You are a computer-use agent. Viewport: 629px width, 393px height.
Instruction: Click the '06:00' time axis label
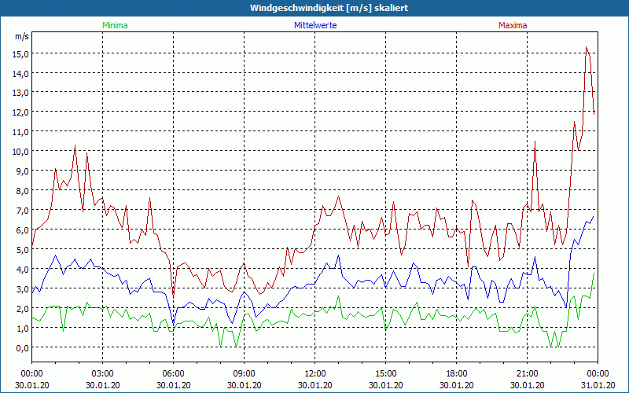[173, 374]
